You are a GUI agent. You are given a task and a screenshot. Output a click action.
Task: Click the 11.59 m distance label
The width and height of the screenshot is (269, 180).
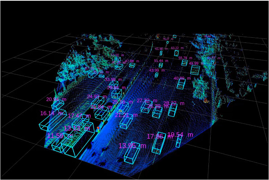pos(60,135)
